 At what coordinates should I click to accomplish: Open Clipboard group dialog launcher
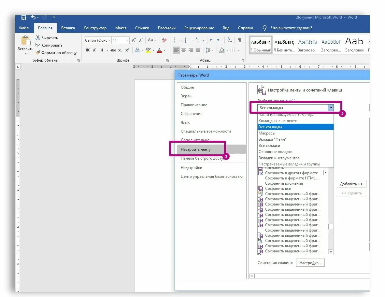coord(78,60)
